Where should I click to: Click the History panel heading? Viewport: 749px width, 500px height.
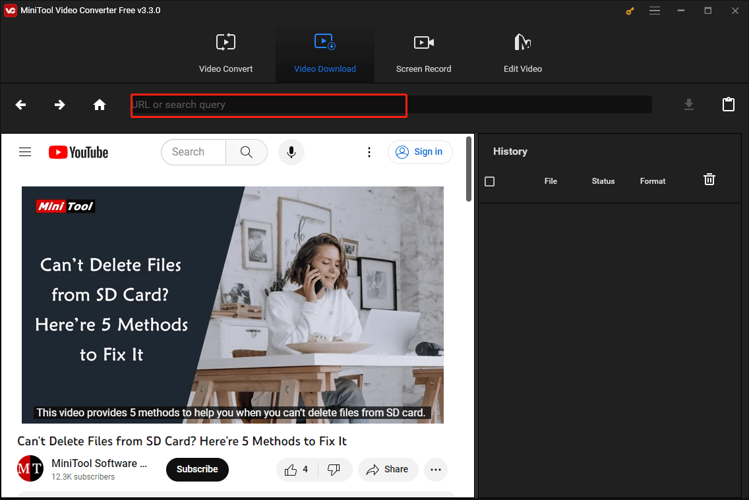tap(510, 152)
